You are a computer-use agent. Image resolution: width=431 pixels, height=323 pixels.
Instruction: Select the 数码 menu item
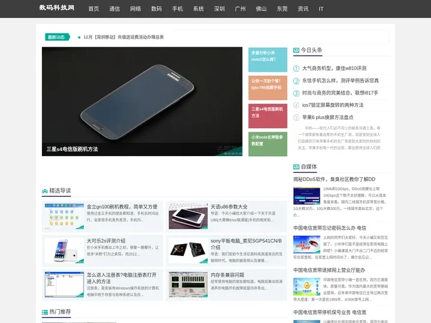[x=156, y=9]
